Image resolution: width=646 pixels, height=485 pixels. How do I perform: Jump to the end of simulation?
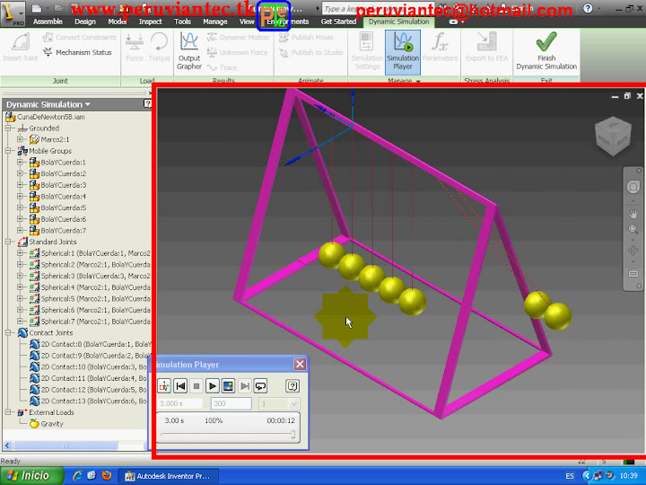pyautogui.click(x=245, y=386)
